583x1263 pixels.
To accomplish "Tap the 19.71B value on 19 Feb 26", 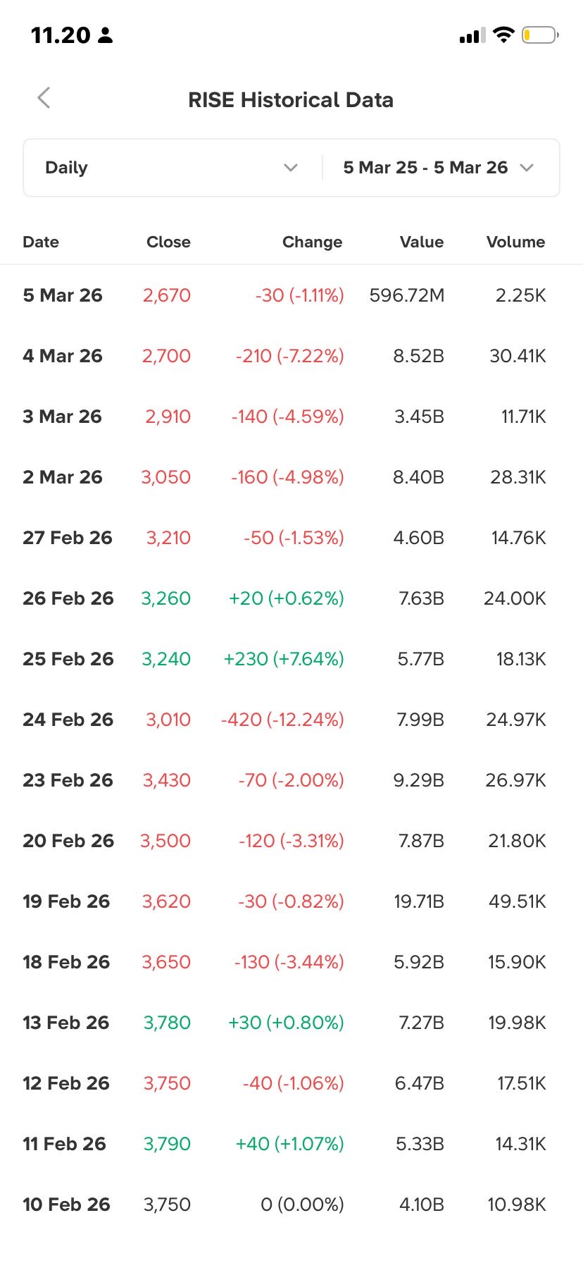I will click(419, 901).
